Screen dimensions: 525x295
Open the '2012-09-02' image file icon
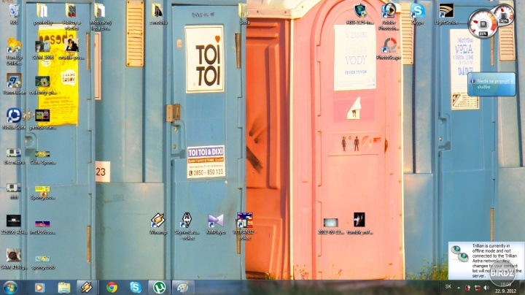[330, 226]
